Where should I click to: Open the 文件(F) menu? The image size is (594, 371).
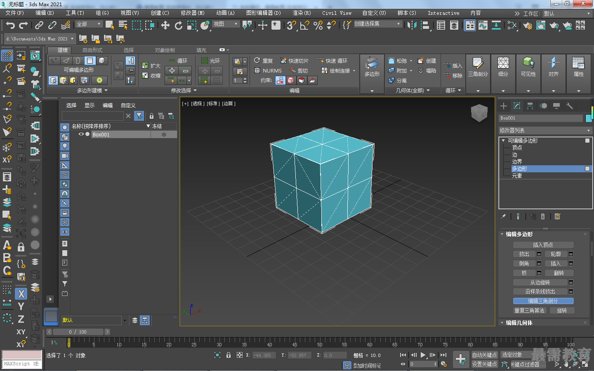click(15, 13)
